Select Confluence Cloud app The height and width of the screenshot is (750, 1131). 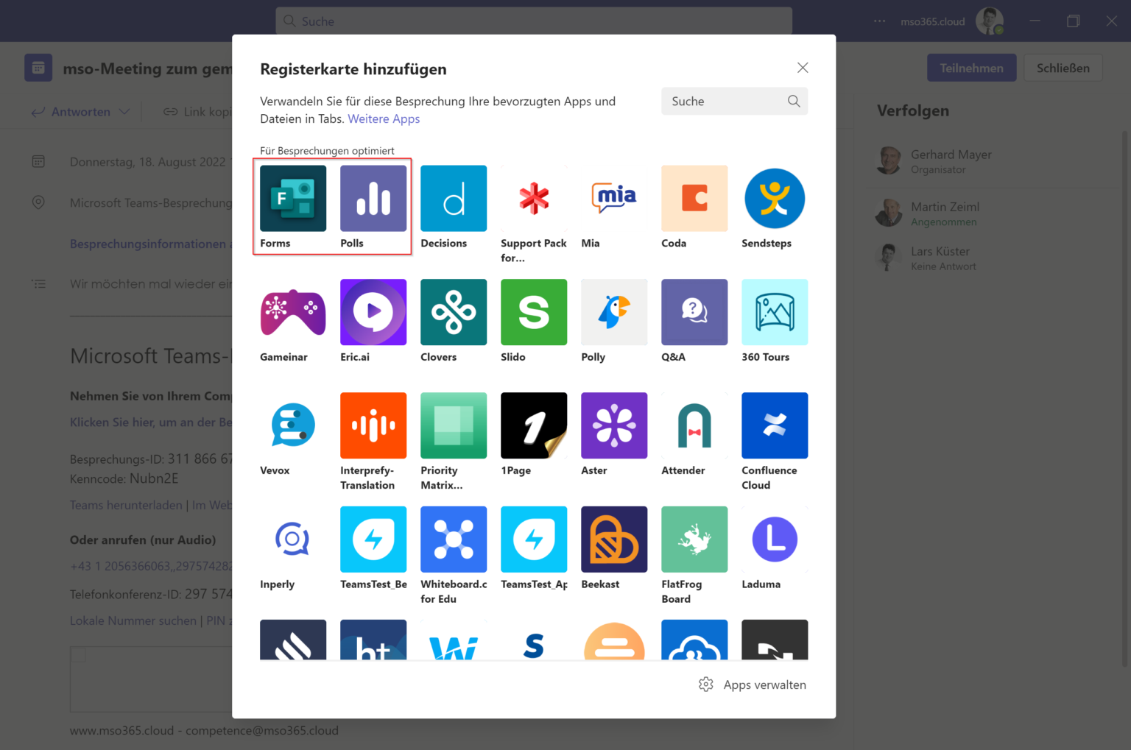(x=774, y=425)
